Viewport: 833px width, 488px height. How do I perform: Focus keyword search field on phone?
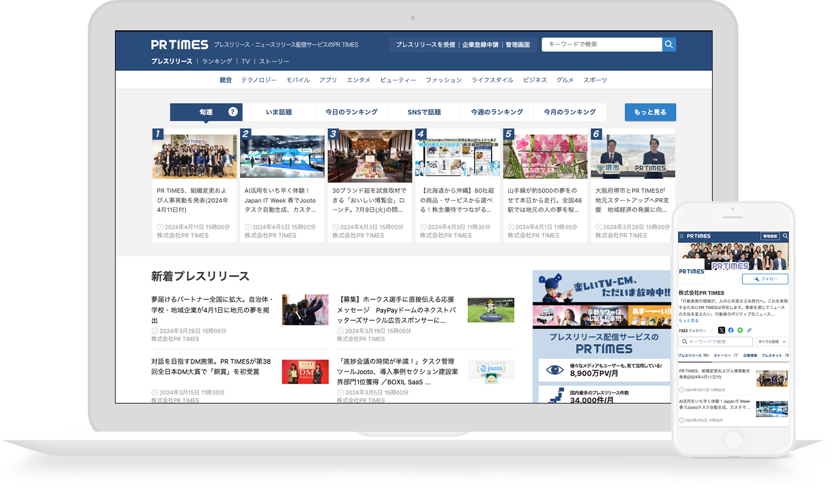point(716,342)
